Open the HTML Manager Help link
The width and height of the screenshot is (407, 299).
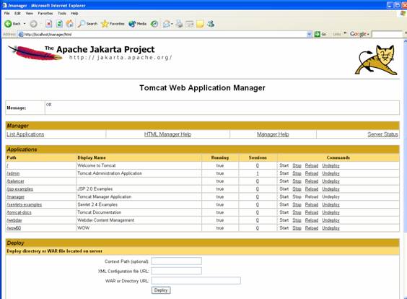point(167,134)
